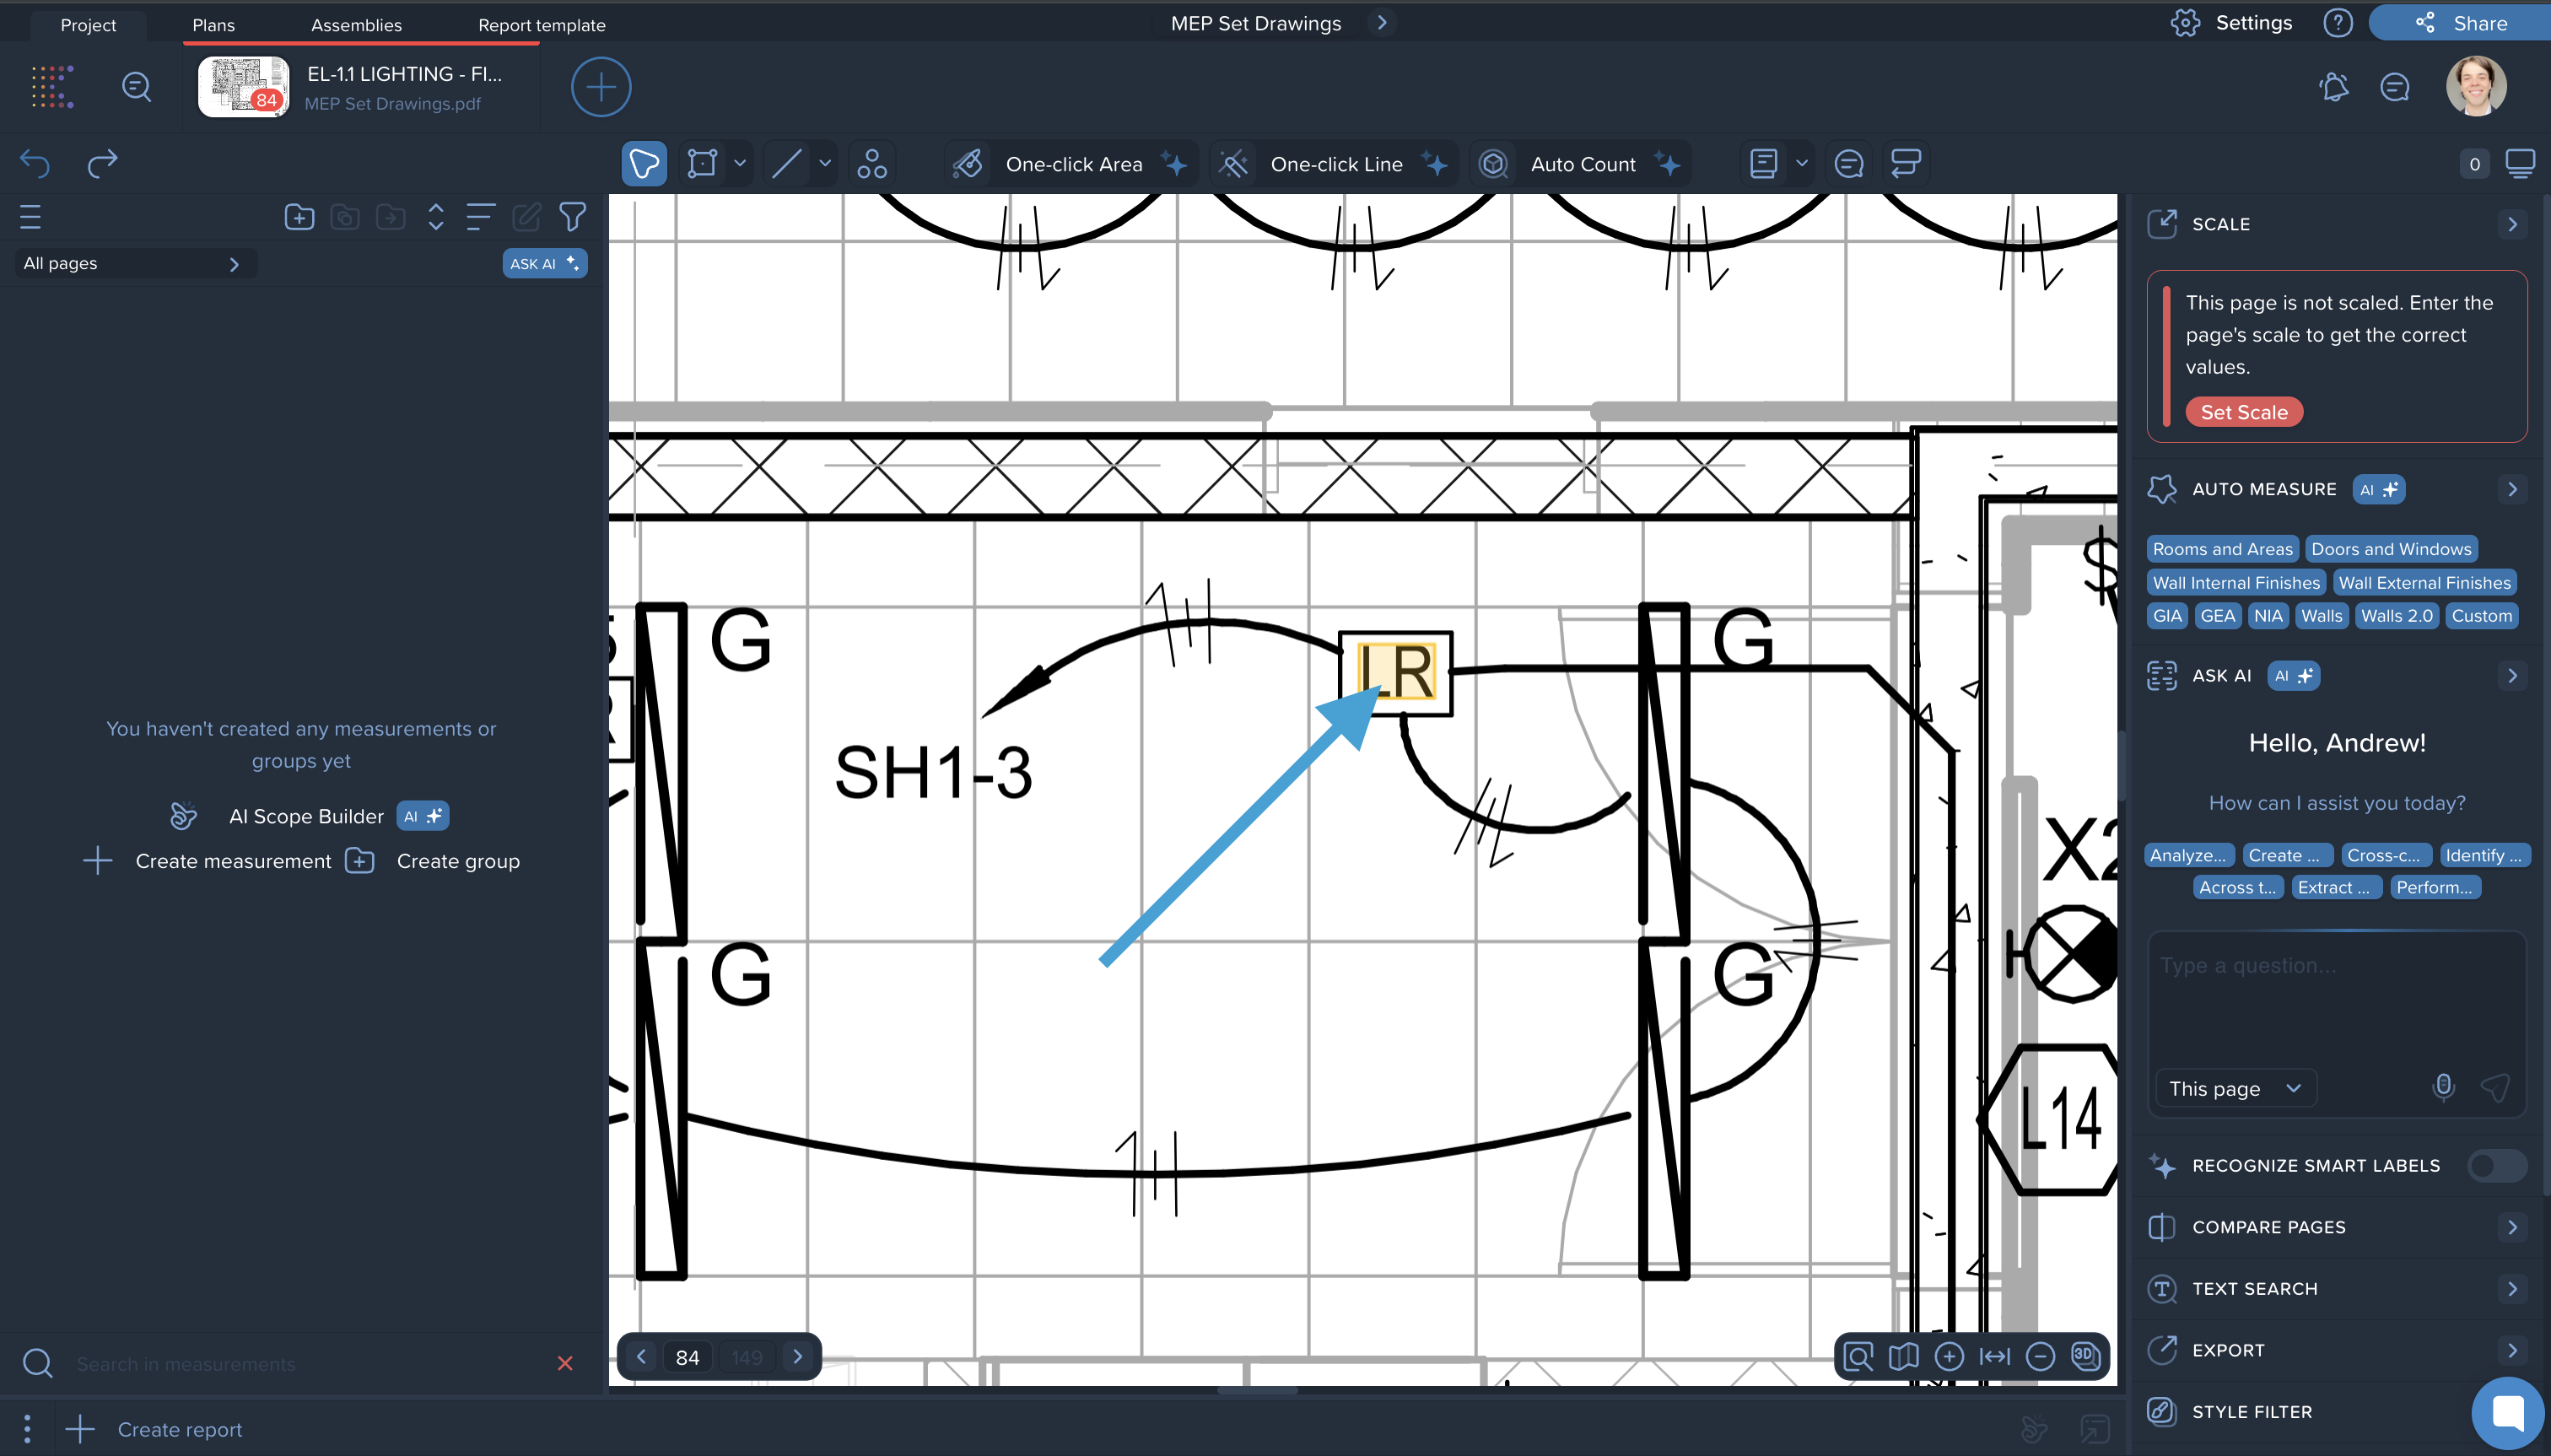Image resolution: width=2551 pixels, height=1456 pixels.
Task: Click the 3D view icon
Action: click(2084, 1356)
